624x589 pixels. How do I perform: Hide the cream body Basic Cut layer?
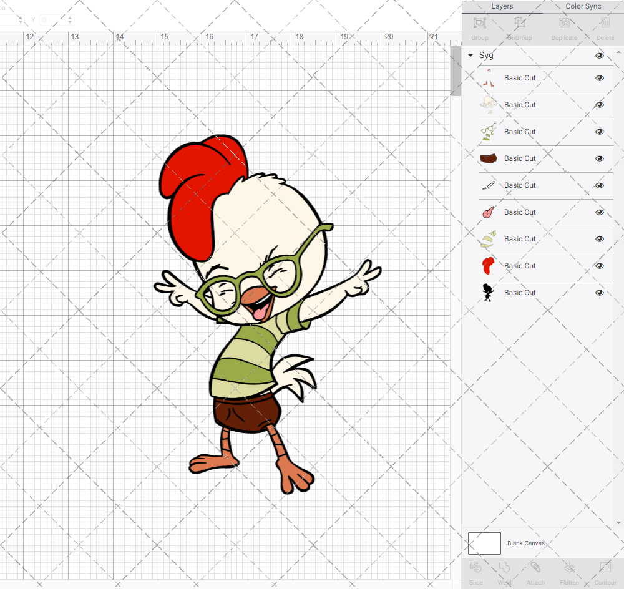(x=599, y=105)
